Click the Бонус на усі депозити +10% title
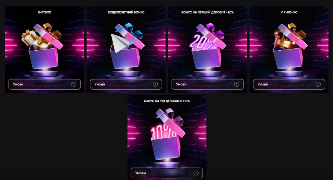The height and width of the screenshot is (180, 333). pos(167,101)
